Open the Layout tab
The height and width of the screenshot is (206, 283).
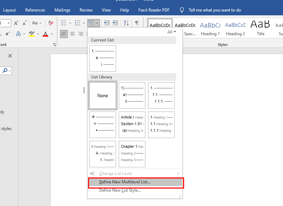point(9,10)
